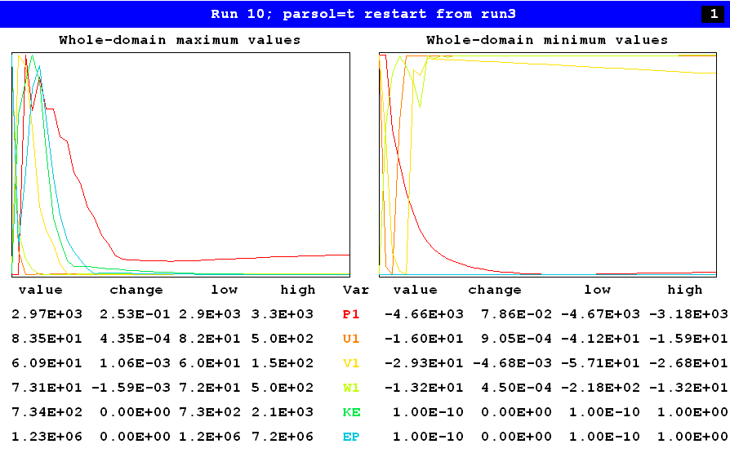The height and width of the screenshot is (453, 730).
Task: Select the W1 variable label
Action: [351, 388]
